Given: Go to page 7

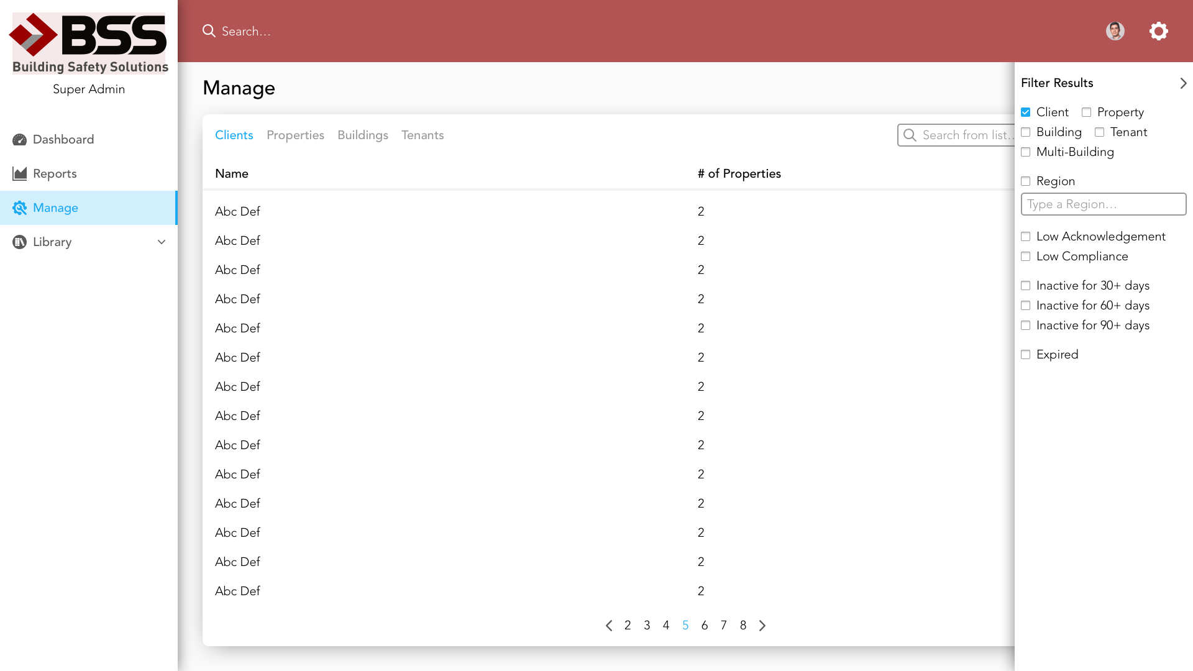Looking at the screenshot, I should 723,626.
